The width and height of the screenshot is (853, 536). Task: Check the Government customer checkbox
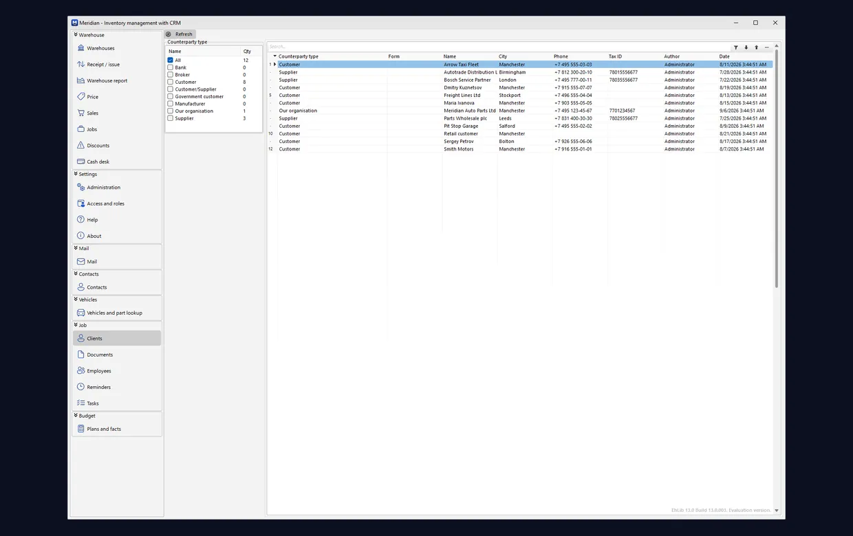click(x=171, y=97)
